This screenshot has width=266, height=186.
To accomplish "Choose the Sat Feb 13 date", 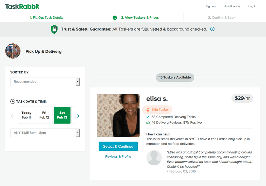I will (x=62, y=115).
